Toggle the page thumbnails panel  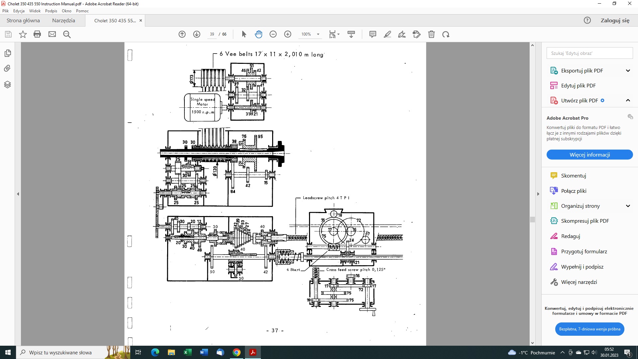[x=7, y=53]
